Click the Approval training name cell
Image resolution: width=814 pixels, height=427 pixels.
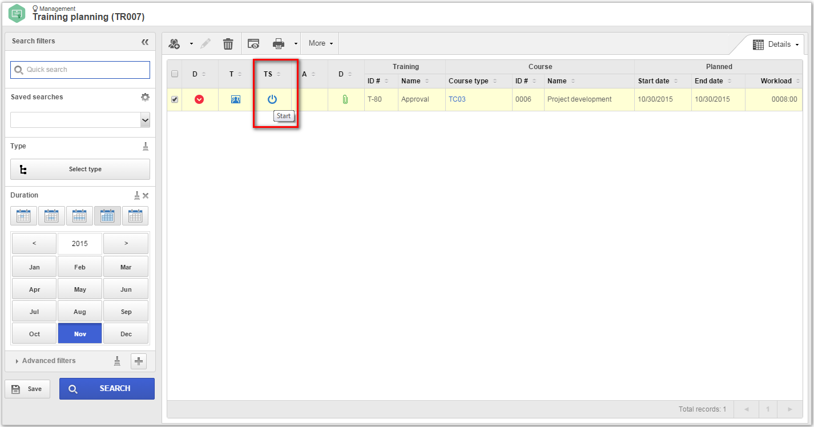point(422,99)
